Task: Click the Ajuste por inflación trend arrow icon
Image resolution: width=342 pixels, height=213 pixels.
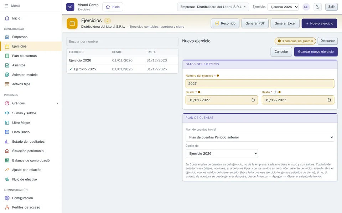Action: (x=7, y=170)
